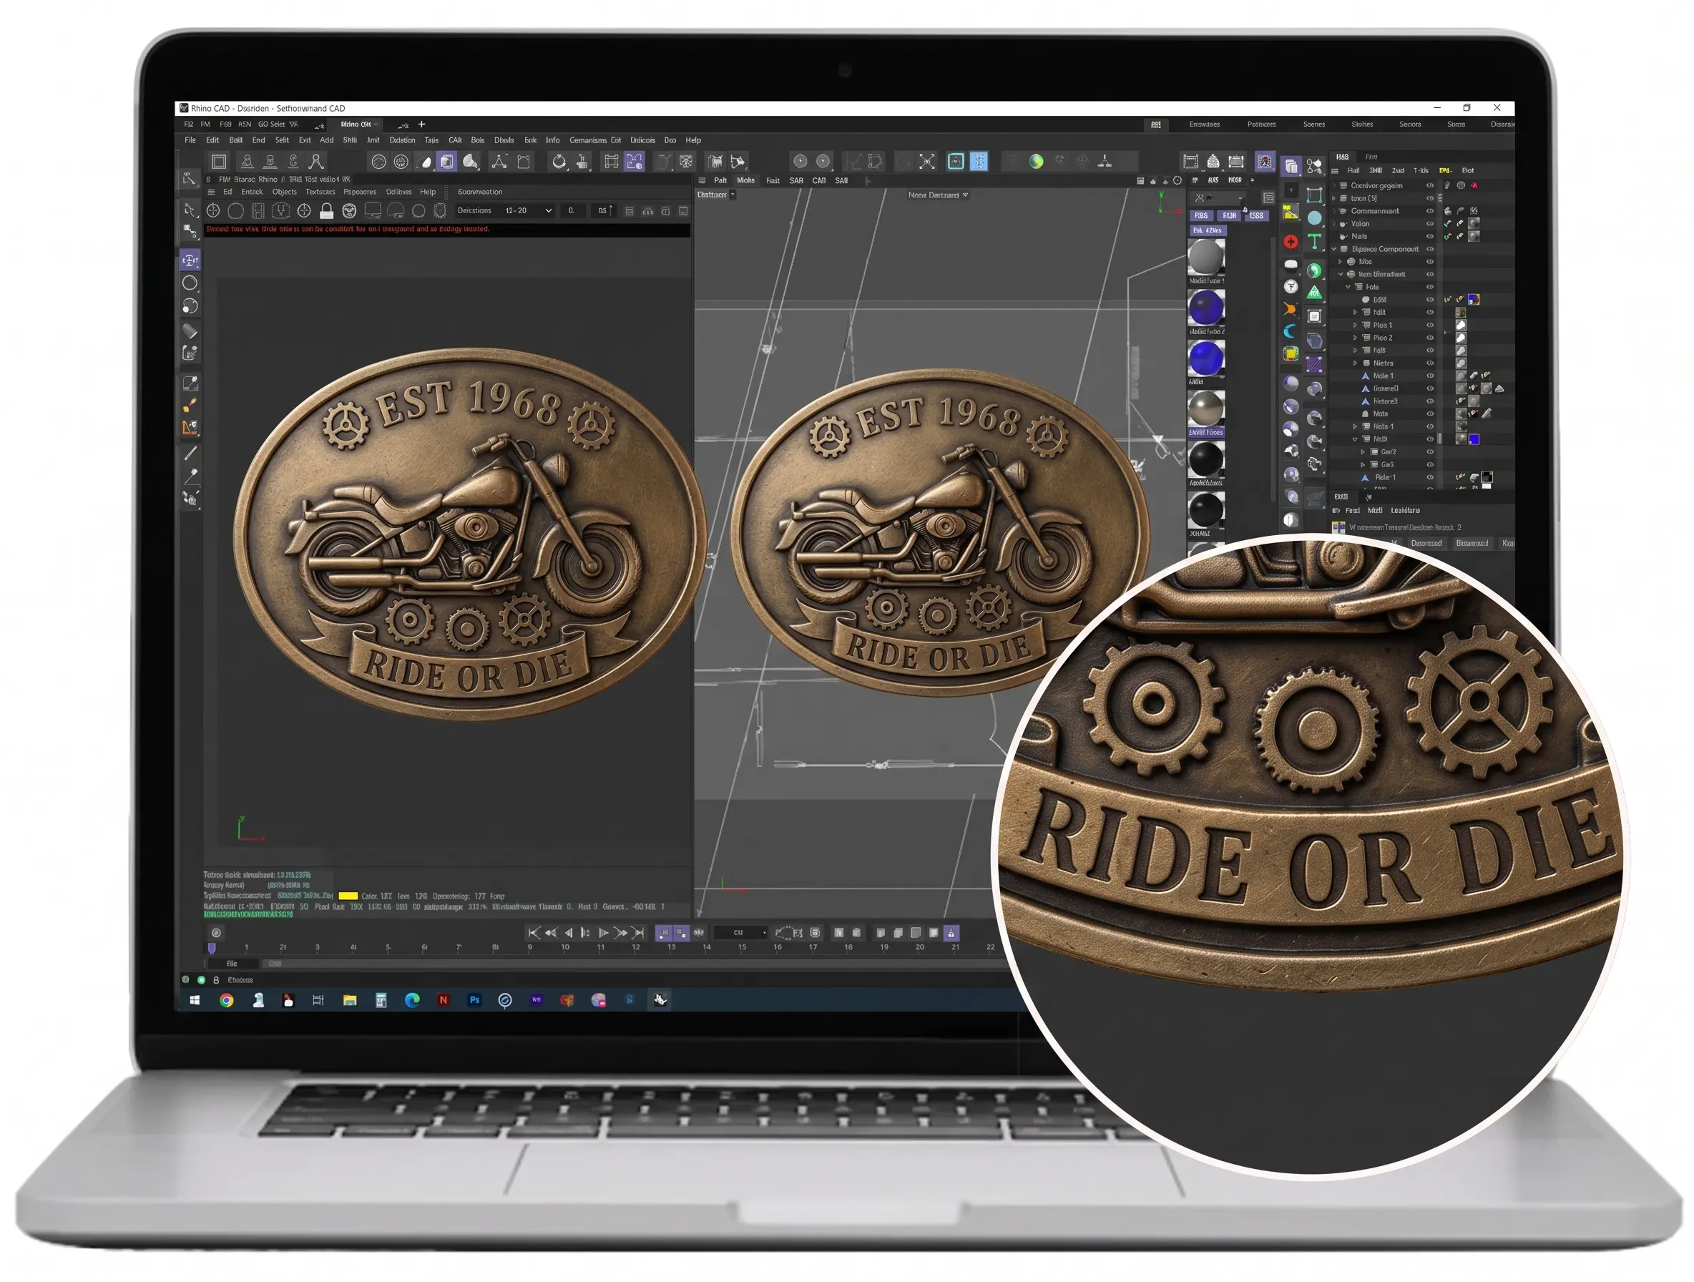
Task: Click the padlock lock icon in the toolbar
Action: (x=326, y=210)
